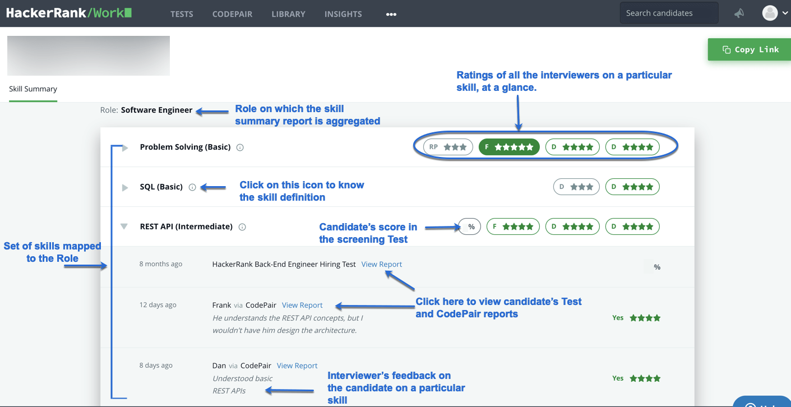Click 'HackerRank Back-End Engineer Hiring Test' title
Image resolution: width=791 pixels, height=407 pixels.
tap(284, 264)
